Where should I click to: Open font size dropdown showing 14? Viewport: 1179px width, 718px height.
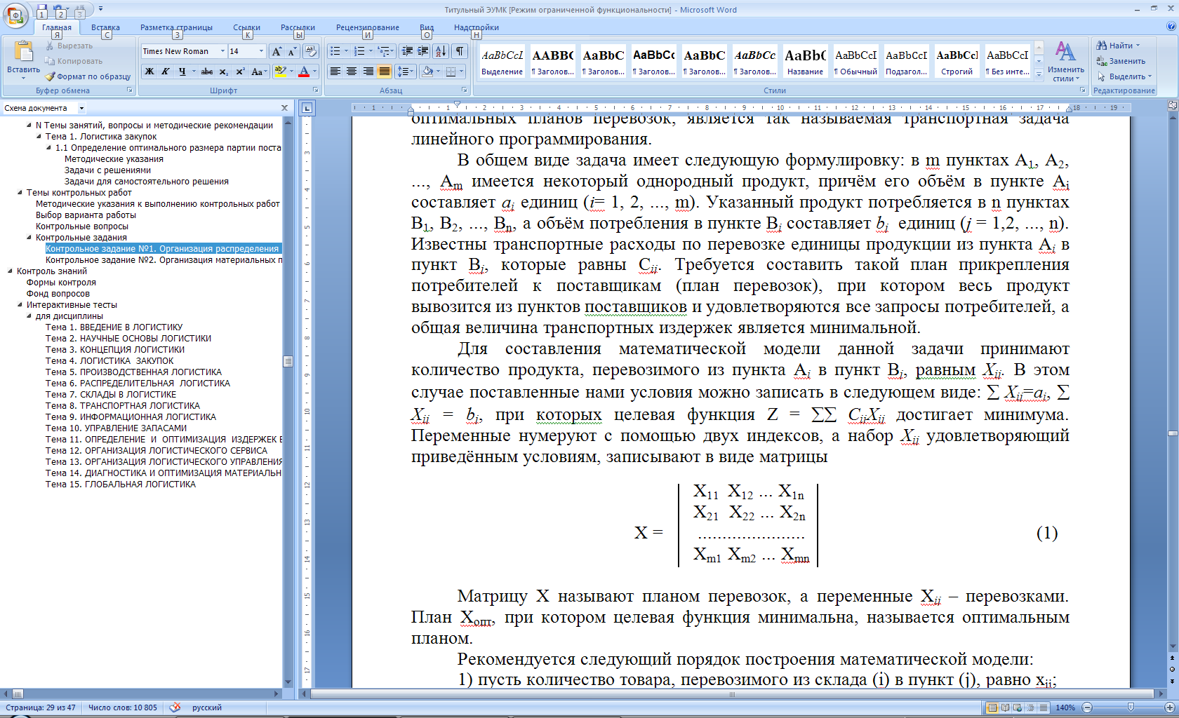pyautogui.click(x=261, y=51)
